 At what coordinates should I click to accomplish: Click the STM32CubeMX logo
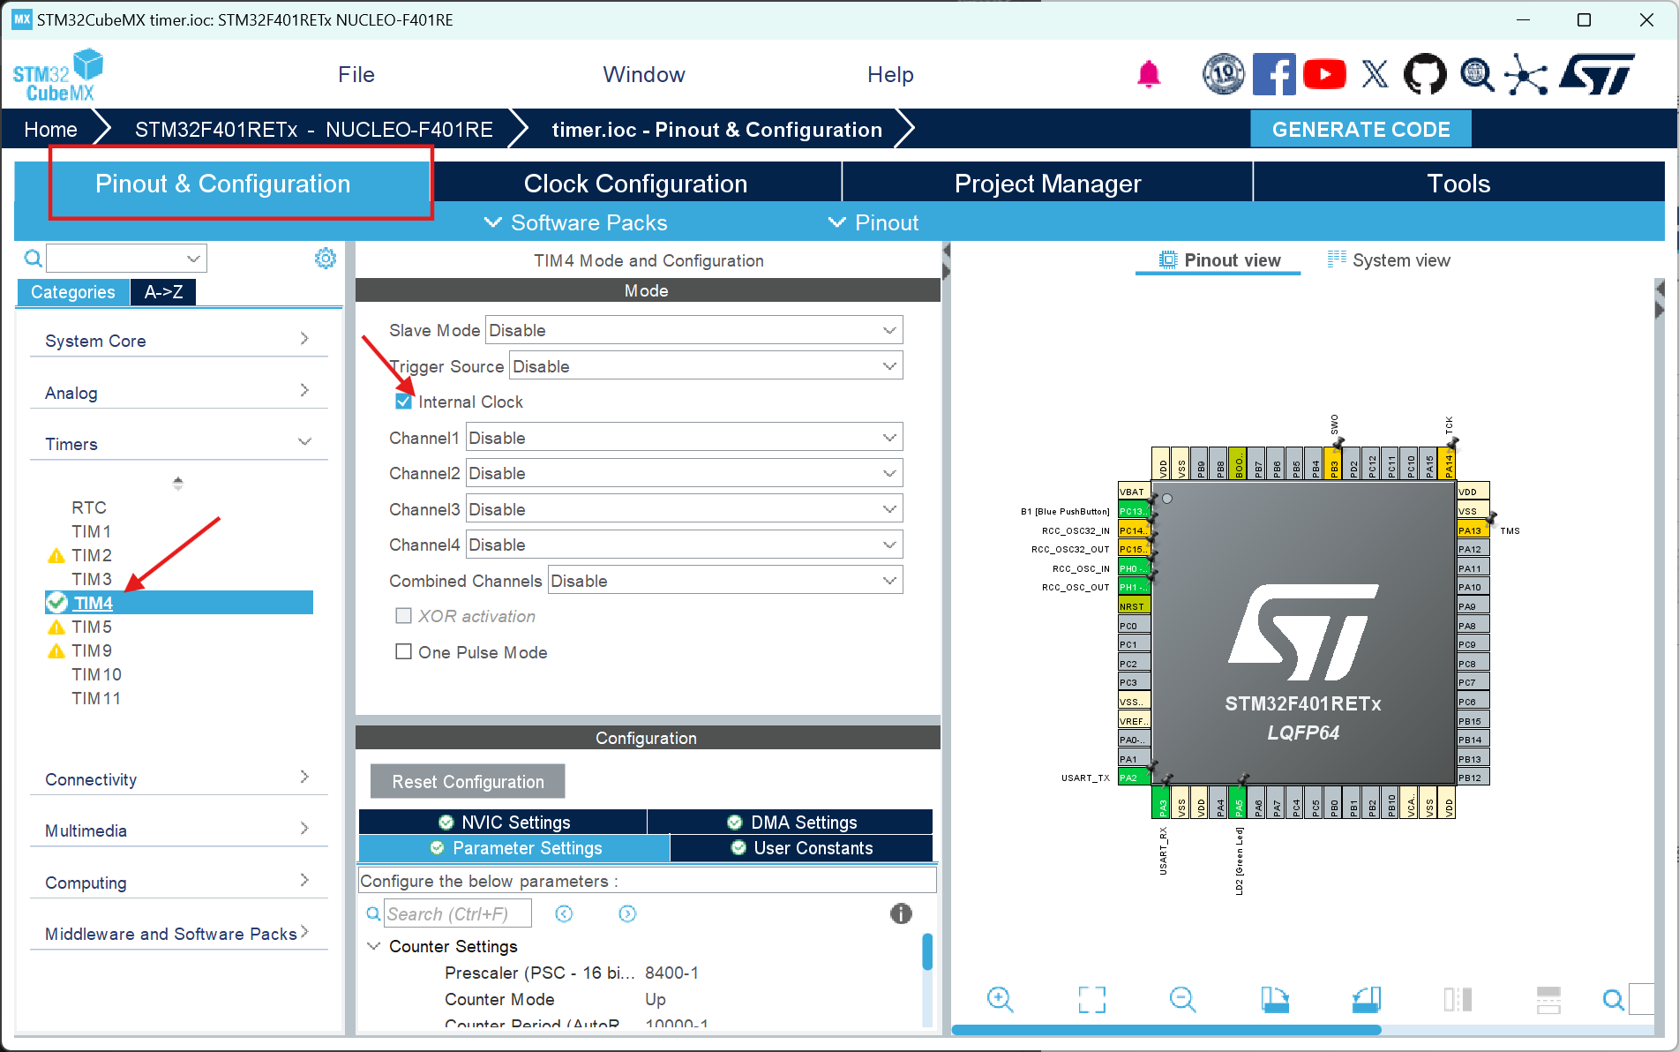57,75
